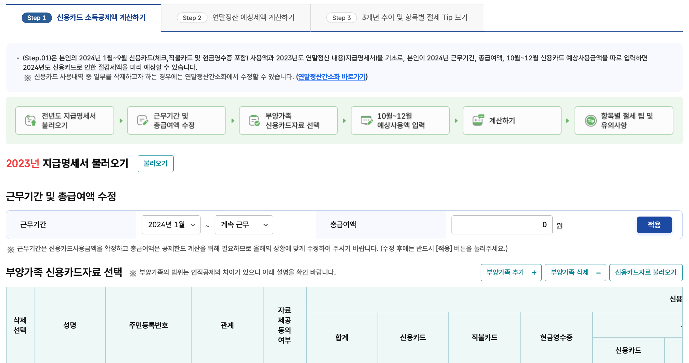The width and height of the screenshot is (689, 363).
Task: Click the 항목별 절세 팁 및 유의사항 step
Action: 624,120
